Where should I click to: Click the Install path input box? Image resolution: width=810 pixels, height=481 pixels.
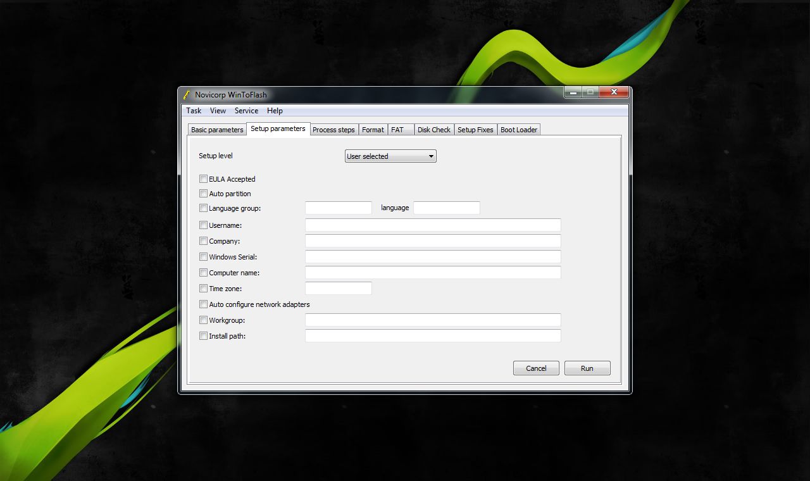433,335
